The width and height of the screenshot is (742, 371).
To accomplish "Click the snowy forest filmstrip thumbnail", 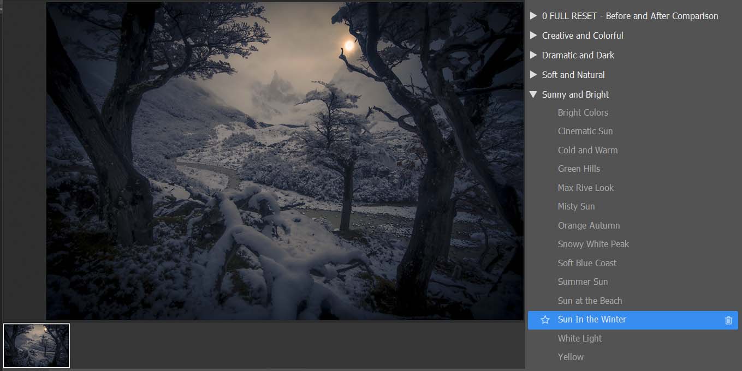I will [x=37, y=345].
